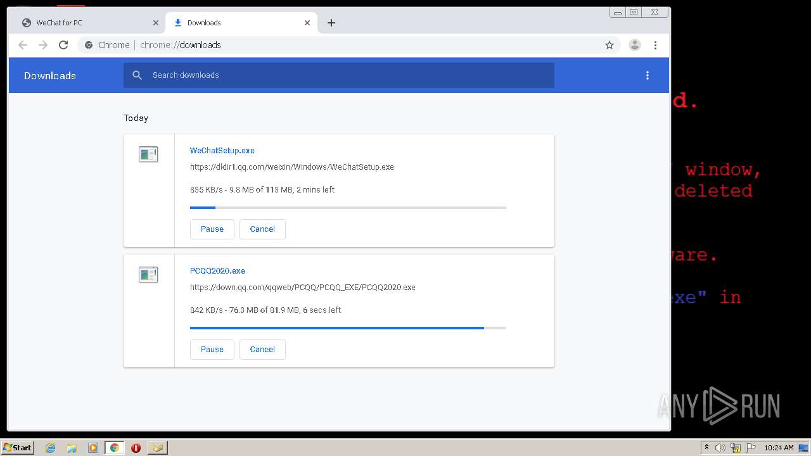Open Chrome's three-dot menu
Screen dimensions: 811x456
click(655, 45)
